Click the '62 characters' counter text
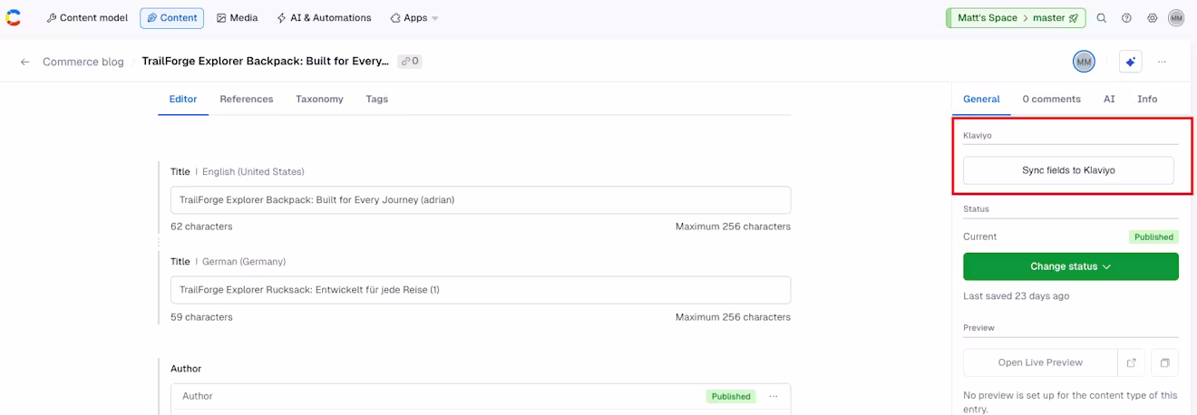 (x=201, y=227)
